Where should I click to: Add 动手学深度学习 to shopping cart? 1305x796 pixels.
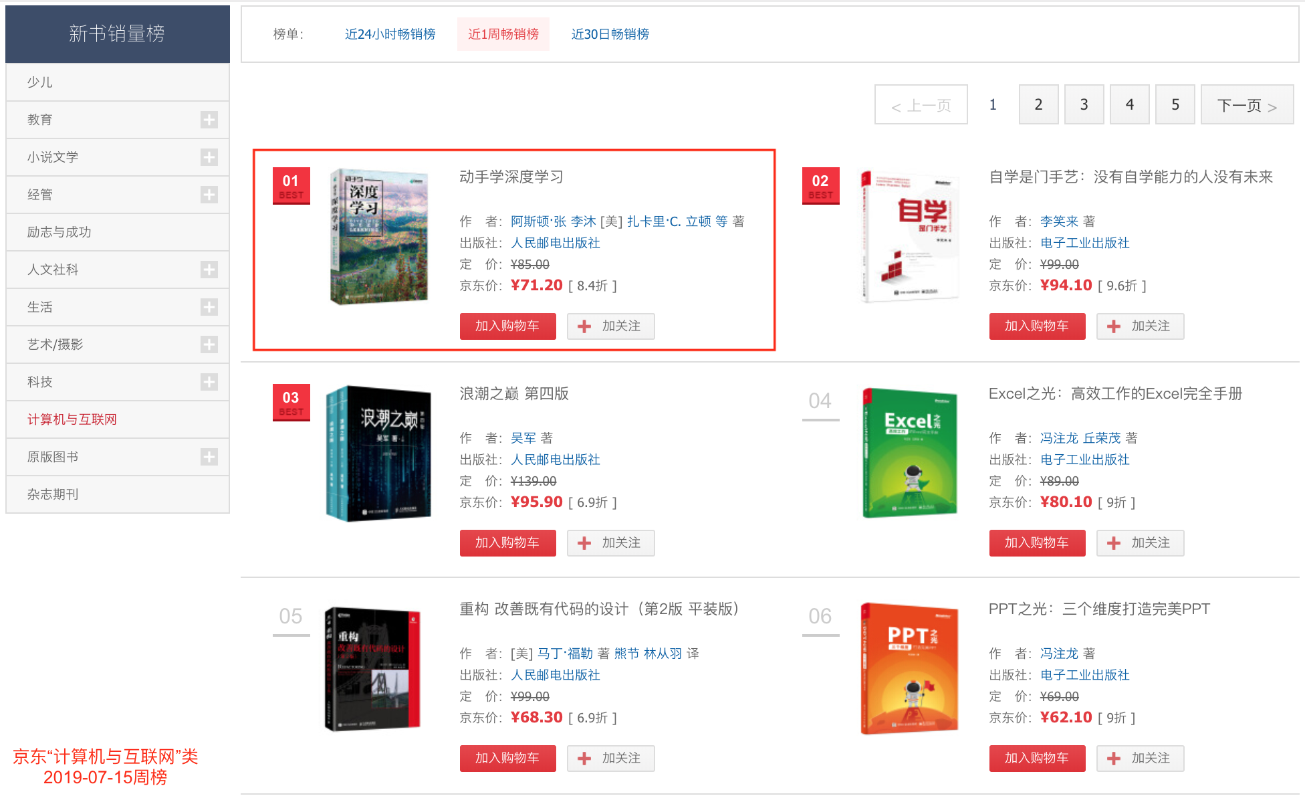click(x=507, y=326)
